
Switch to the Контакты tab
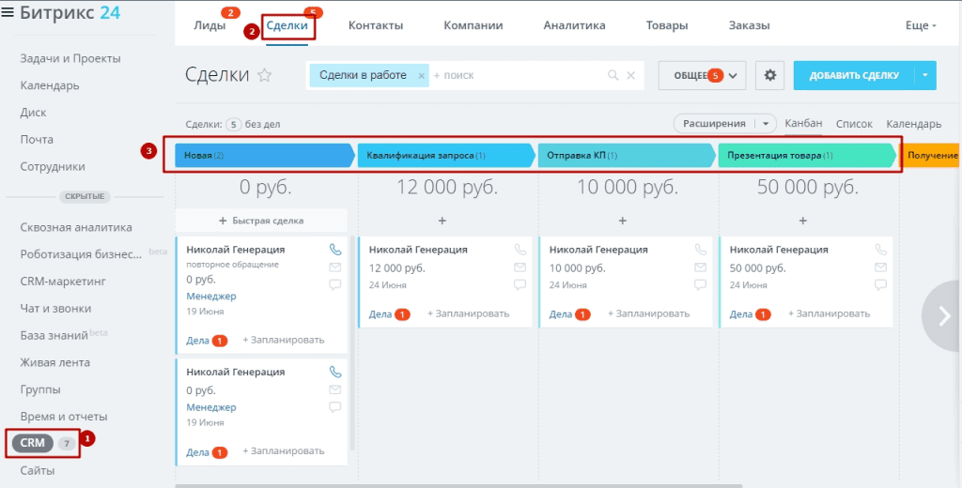(376, 25)
